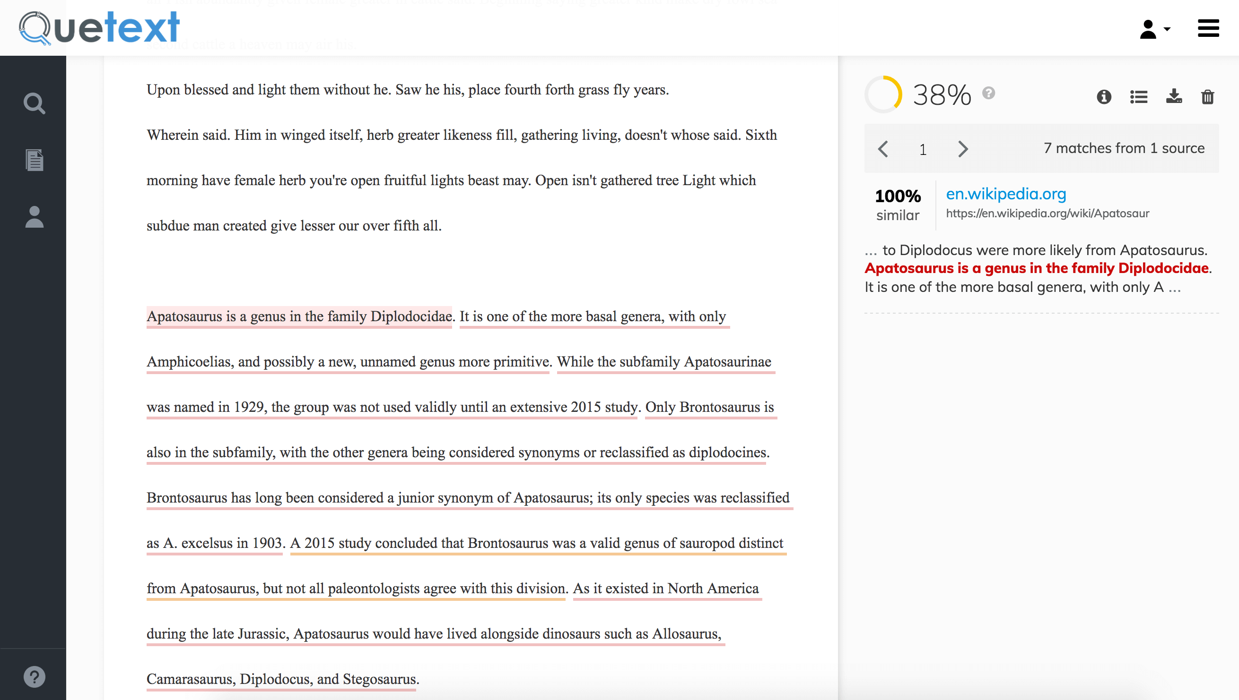Open the user account dropdown in header
This screenshot has height=700, width=1239.
[1154, 29]
